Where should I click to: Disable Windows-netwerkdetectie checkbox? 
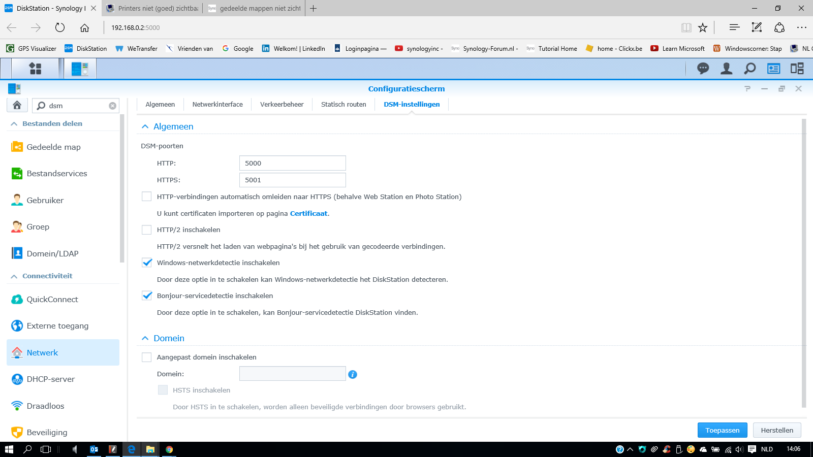point(147,263)
